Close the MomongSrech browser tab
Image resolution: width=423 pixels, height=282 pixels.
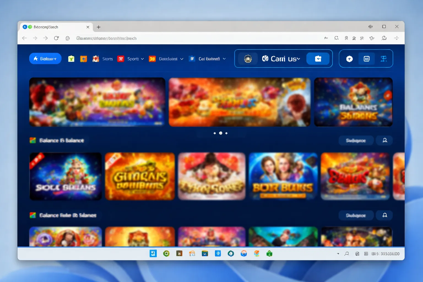coord(88,27)
